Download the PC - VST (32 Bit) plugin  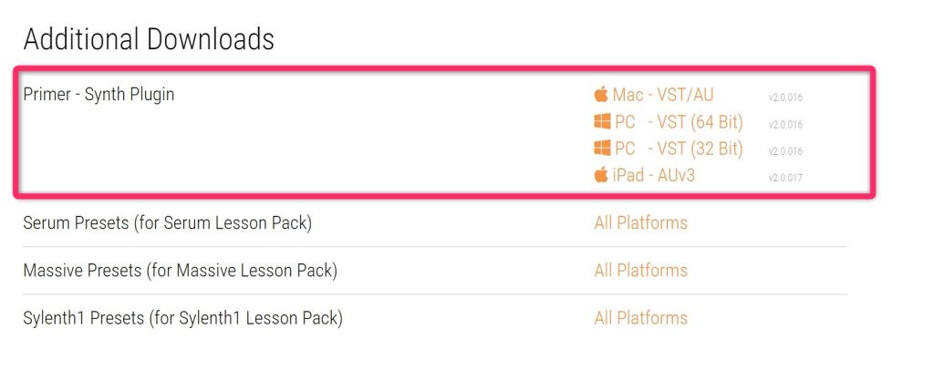[679, 149]
